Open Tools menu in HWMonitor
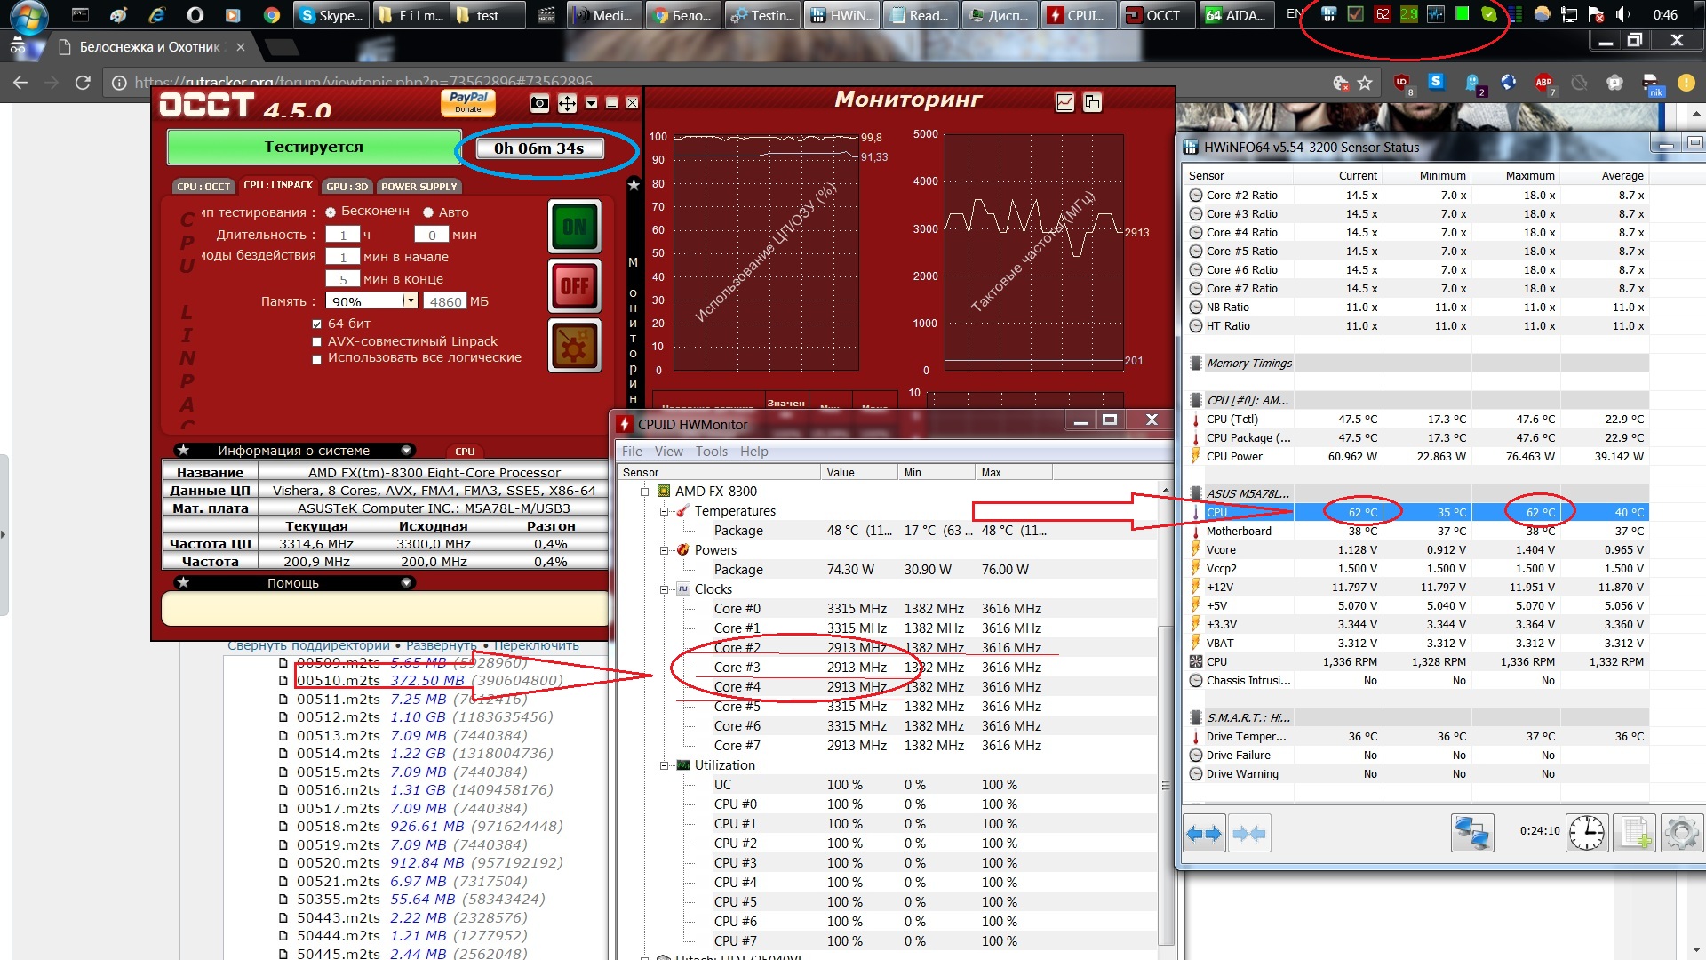 point(711,452)
